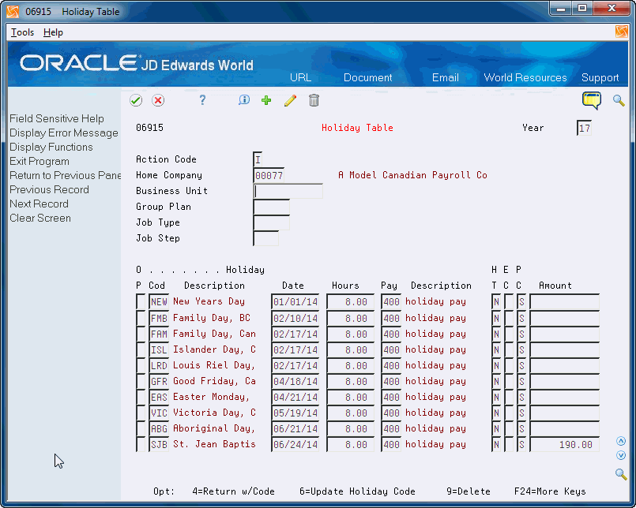Click the Job Step field
Viewport: 636px width, 508px height.
(265, 238)
